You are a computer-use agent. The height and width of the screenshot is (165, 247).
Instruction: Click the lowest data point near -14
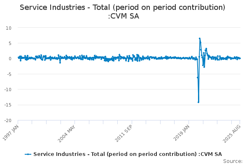198,102
